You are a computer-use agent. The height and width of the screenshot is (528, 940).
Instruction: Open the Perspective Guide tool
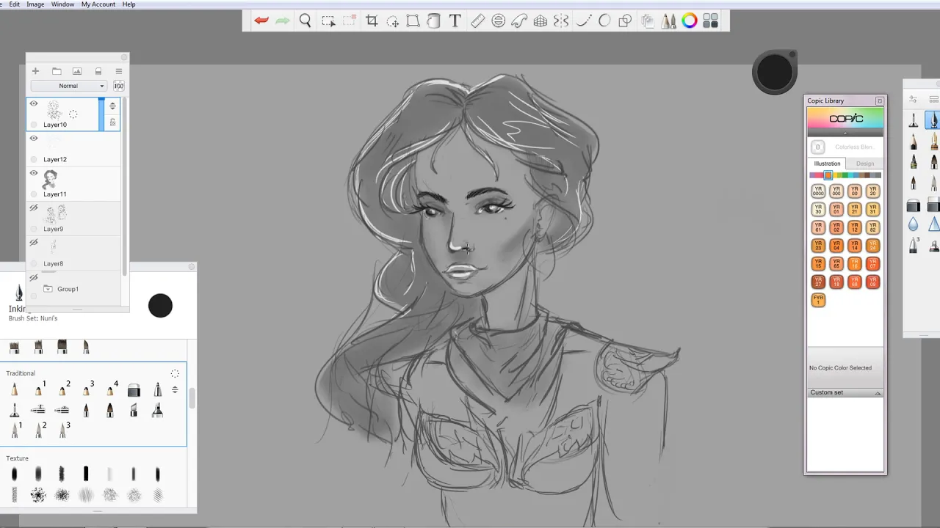[540, 21]
